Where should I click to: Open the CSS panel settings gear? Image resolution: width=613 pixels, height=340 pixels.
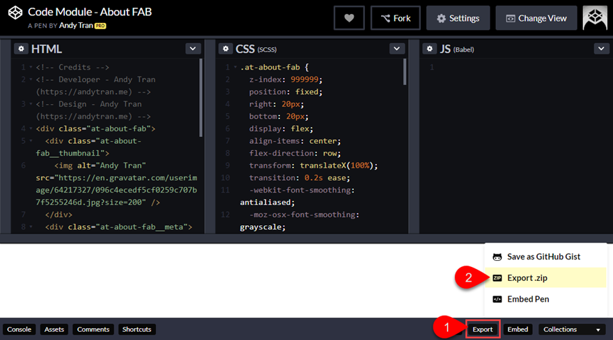click(x=226, y=49)
